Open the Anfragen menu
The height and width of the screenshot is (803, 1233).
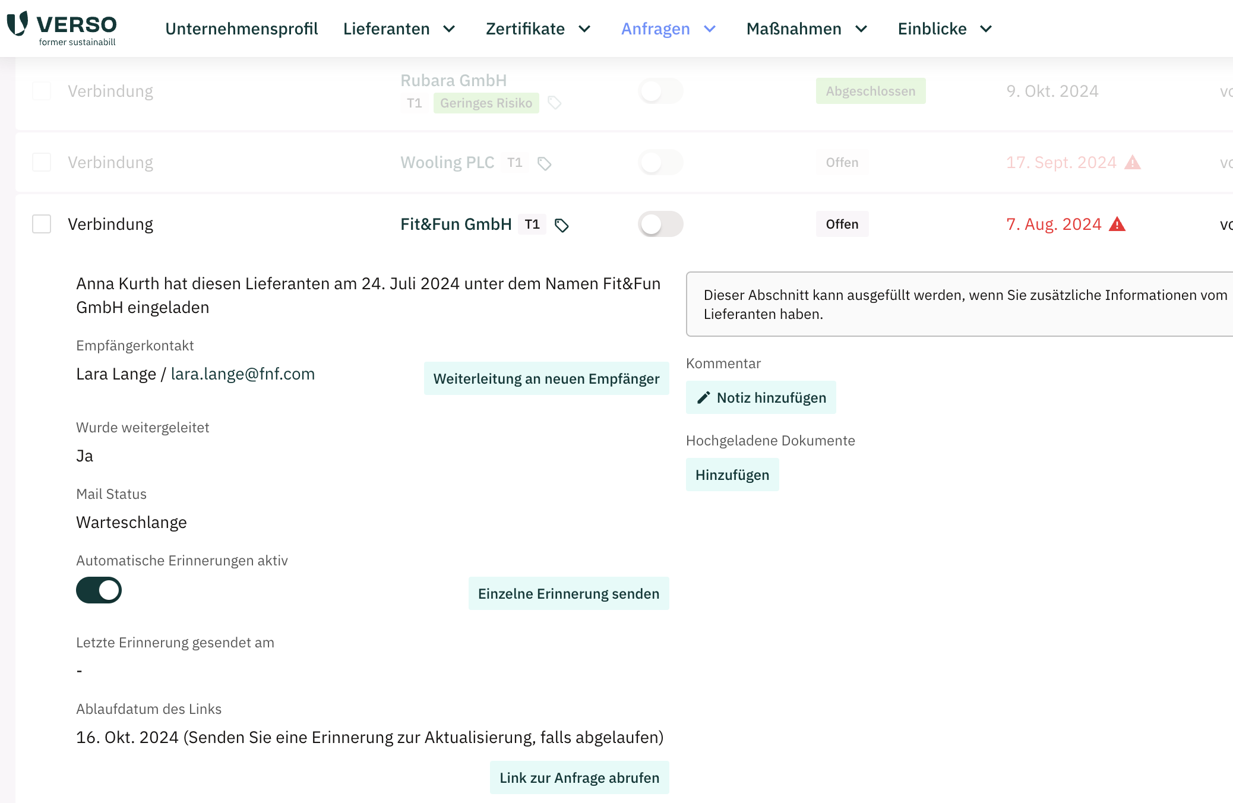click(x=656, y=29)
